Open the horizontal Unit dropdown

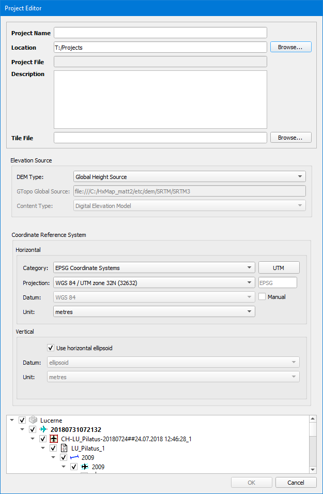click(154, 311)
